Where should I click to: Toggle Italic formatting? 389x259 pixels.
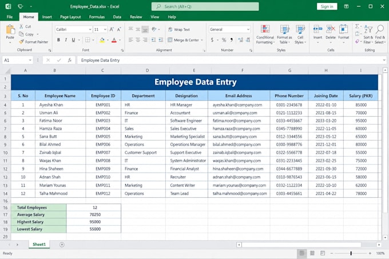[x=66, y=39]
